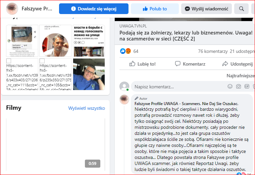Click the Udostępnij share button
Screen dimensions: 255x175
coord(237,64)
